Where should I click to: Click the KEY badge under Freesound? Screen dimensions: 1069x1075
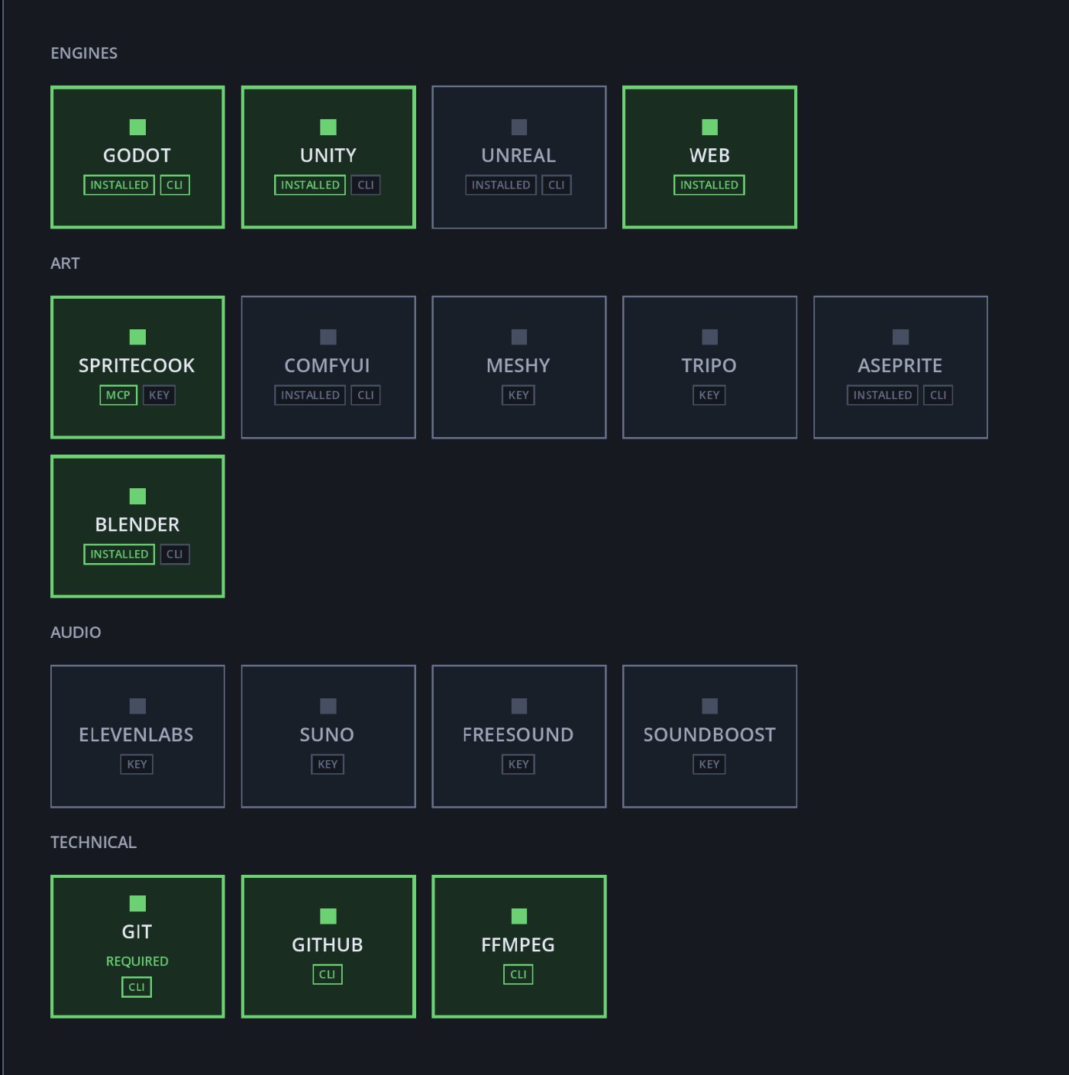518,764
